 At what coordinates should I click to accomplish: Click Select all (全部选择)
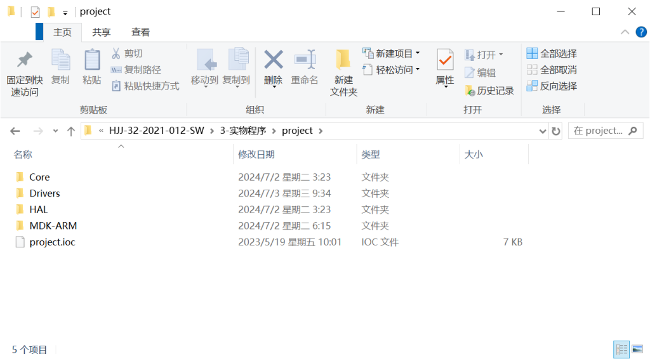(552, 53)
